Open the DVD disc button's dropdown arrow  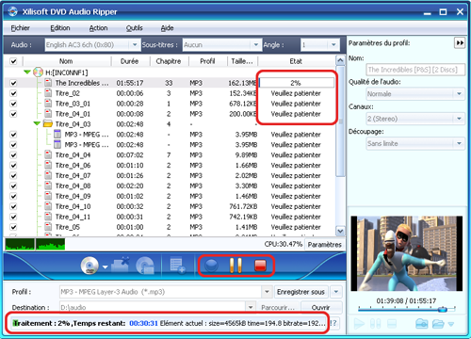point(106,267)
